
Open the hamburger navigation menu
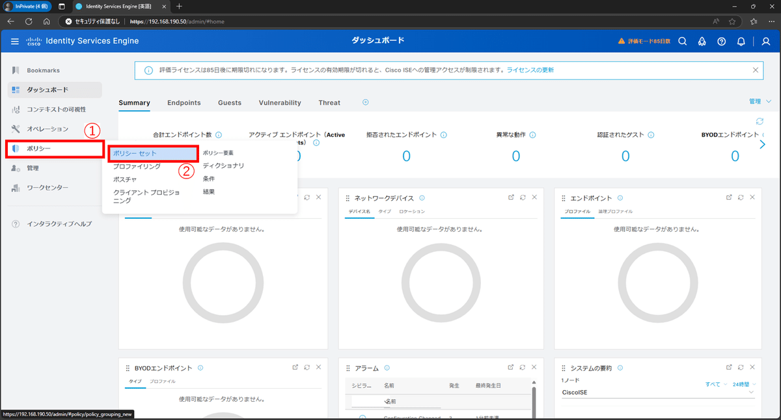point(14,40)
